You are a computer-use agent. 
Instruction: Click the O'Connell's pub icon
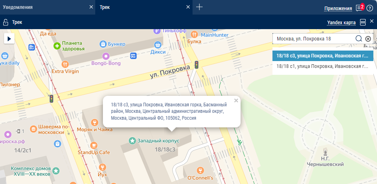(x=200, y=171)
